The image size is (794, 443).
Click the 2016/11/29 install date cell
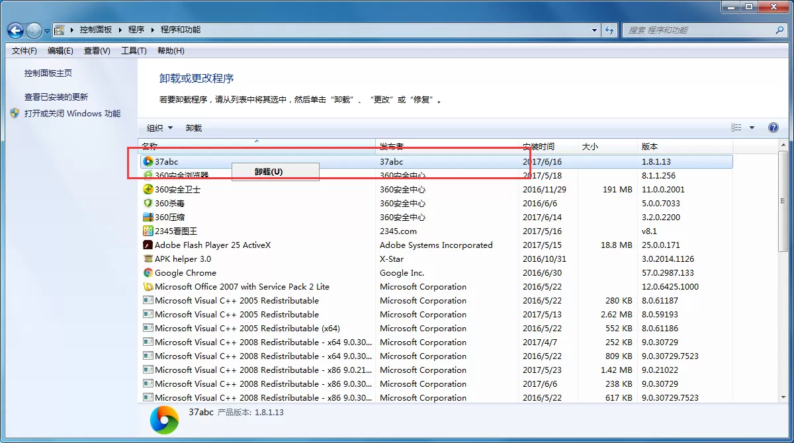tap(545, 189)
